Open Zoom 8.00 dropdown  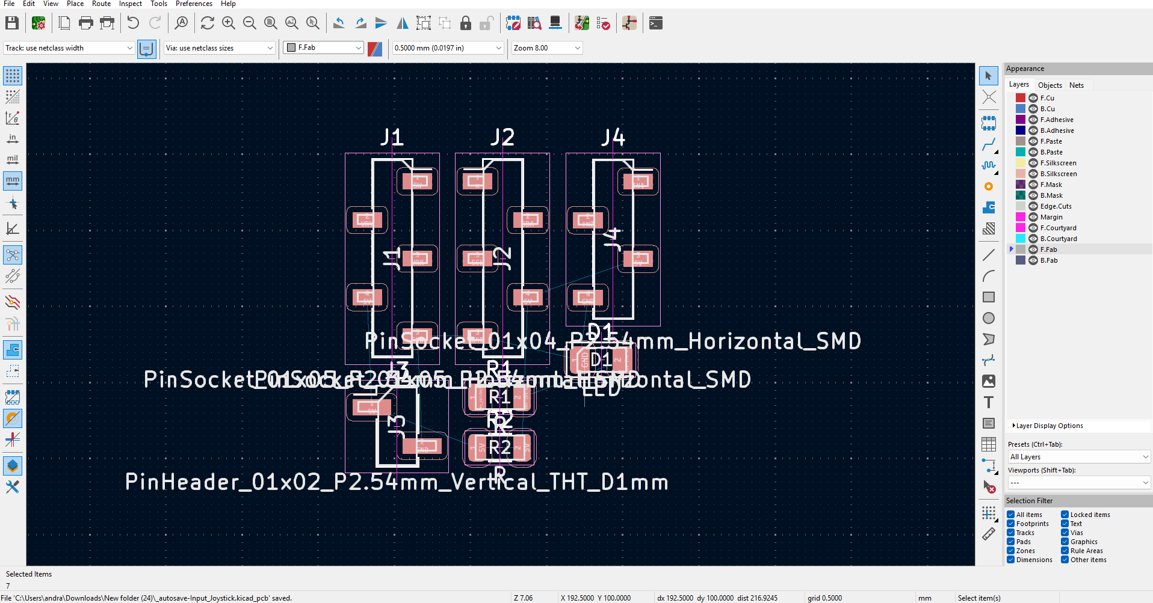(x=547, y=48)
